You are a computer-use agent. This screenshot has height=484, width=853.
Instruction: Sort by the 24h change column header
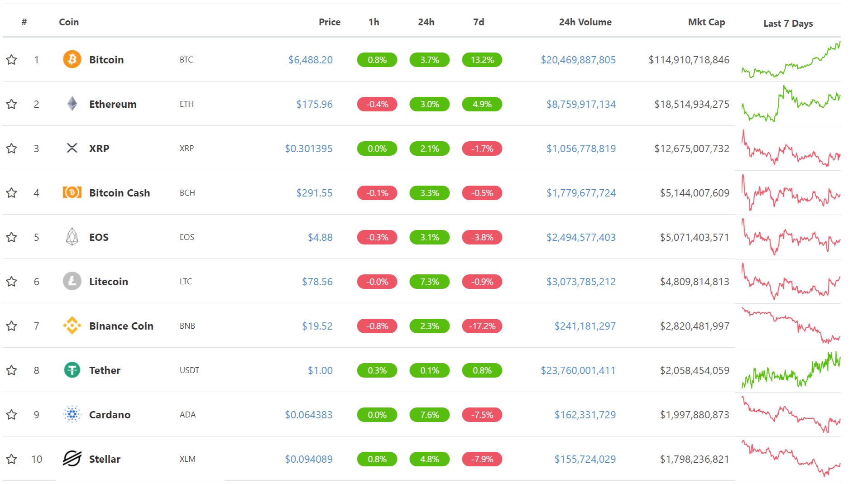click(x=426, y=22)
